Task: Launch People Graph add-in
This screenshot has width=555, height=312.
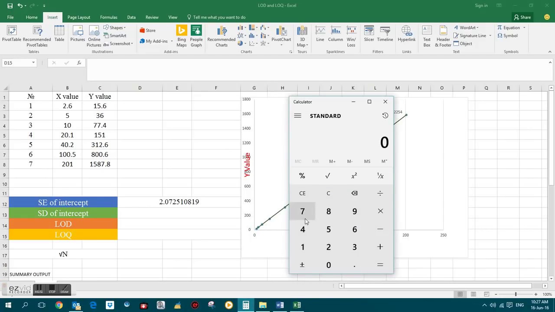Action: (196, 36)
